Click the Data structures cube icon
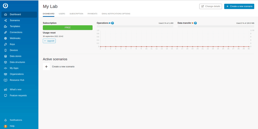This screenshot has height=129, width=258. pos(5,62)
